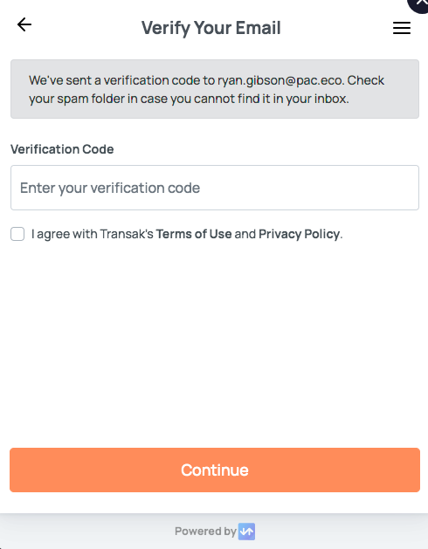Click the orange Continue button
This screenshot has width=428, height=549.
pos(215,470)
